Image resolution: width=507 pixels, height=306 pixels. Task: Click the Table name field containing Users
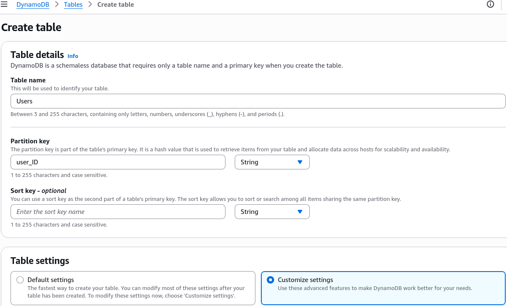click(258, 101)
